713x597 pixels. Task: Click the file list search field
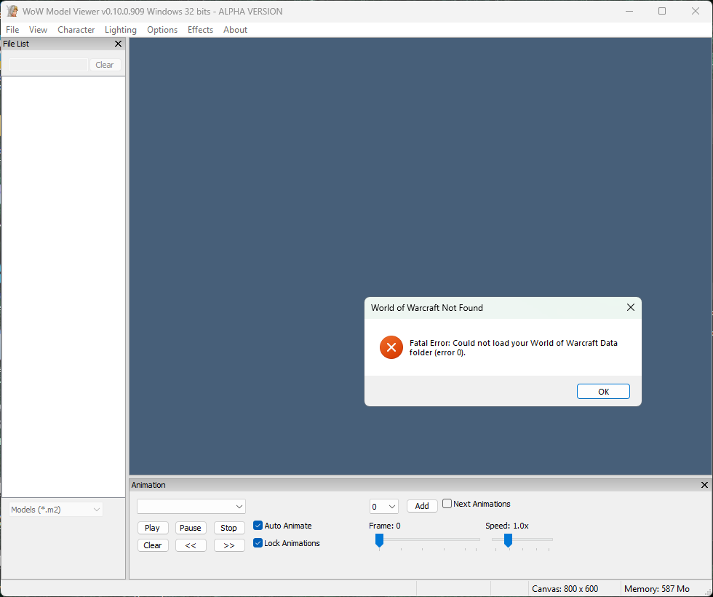[x=49, y=65]
